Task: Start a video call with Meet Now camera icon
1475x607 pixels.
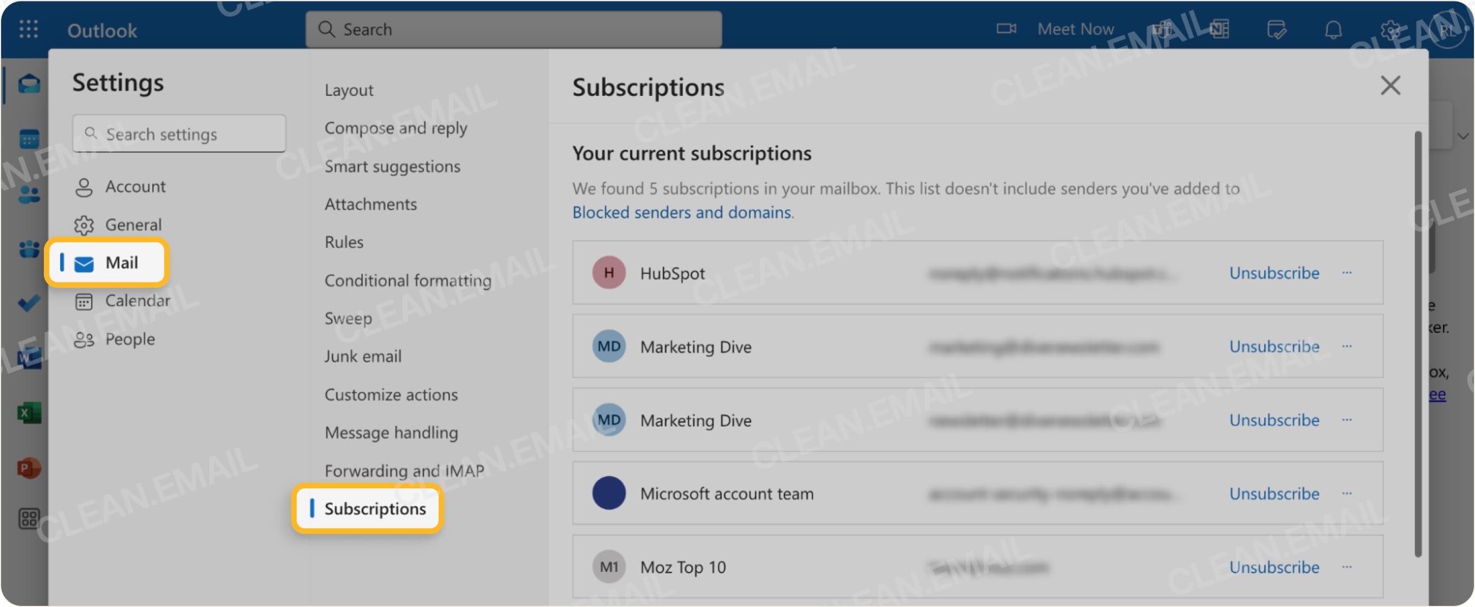Action: [1006, 29]
